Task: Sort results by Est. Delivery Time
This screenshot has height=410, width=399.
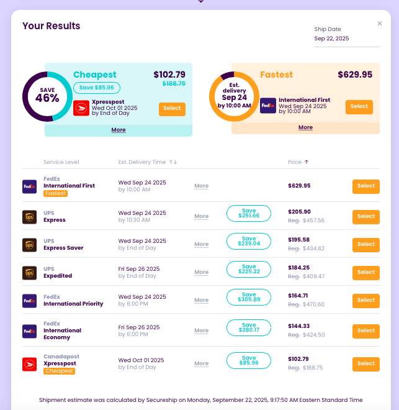Action: click(148, 162)
